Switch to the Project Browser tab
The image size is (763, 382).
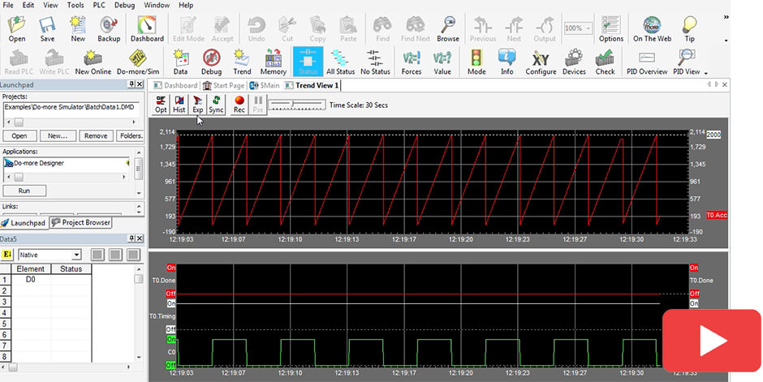point(81,222)
